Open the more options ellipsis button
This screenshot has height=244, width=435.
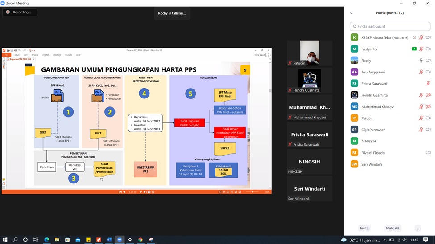418,228
